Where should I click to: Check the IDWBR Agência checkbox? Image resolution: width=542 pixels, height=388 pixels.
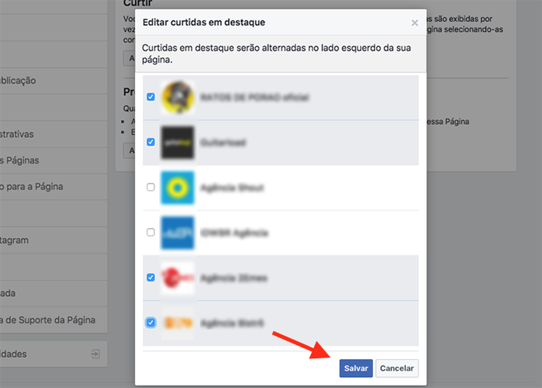tap(150, 231)
